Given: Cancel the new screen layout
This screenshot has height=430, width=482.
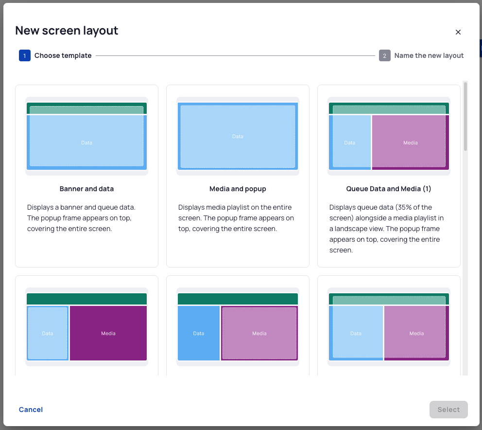Looking at the screenshot, I should tap(31, 410).
